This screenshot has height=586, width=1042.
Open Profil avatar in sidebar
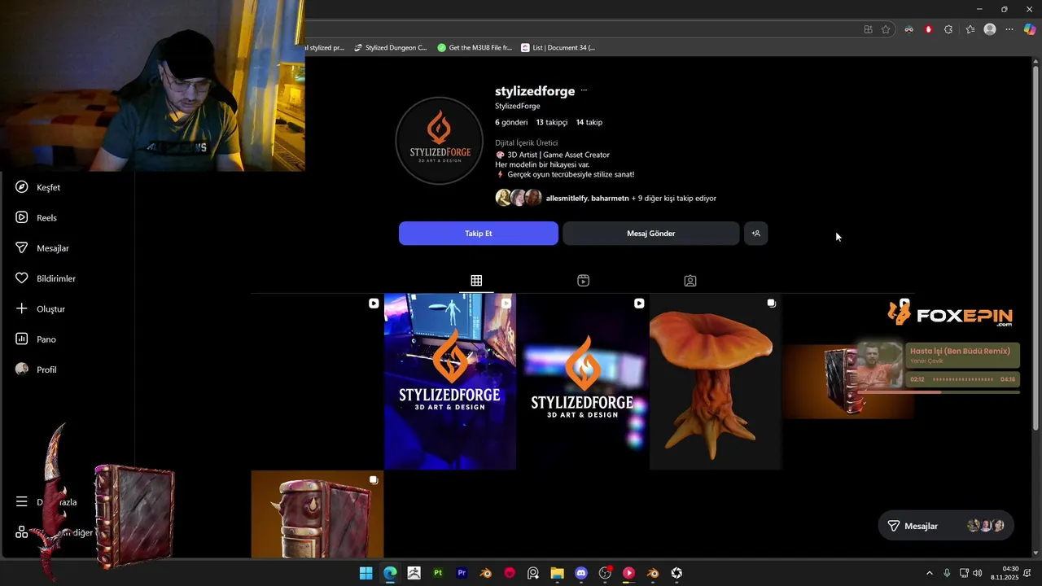(x=22, y=370)
